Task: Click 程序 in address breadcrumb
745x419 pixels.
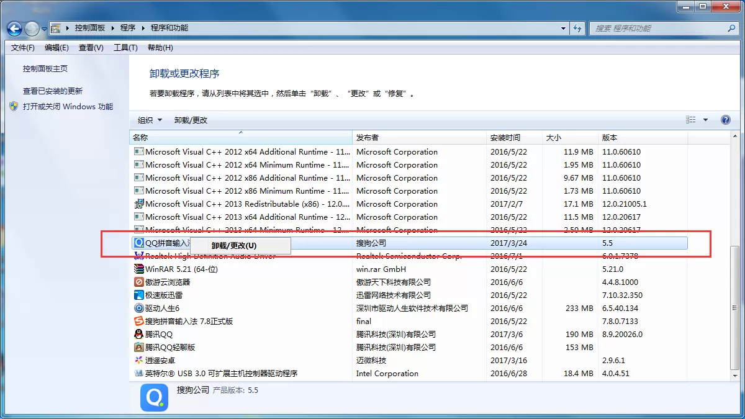Action: [x=128, y=28]
